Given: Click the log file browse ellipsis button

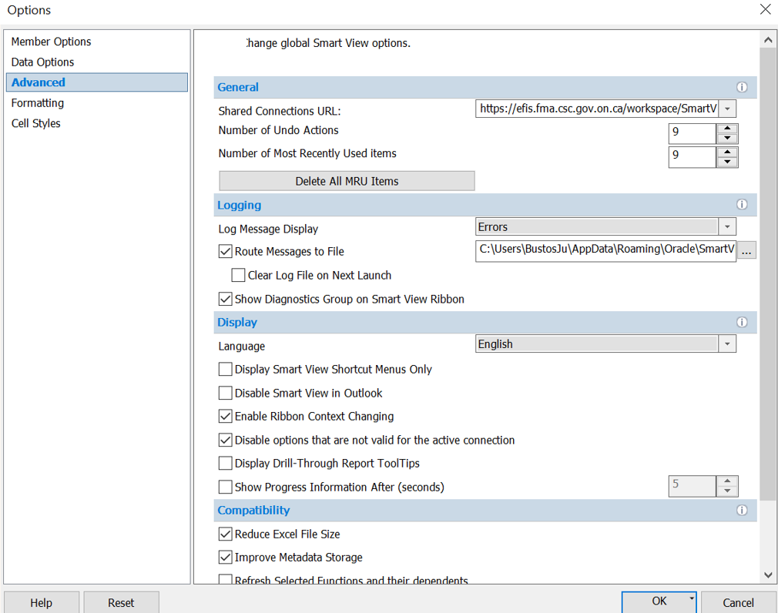Looking at the screenshot, I should (x=746, y=250).
